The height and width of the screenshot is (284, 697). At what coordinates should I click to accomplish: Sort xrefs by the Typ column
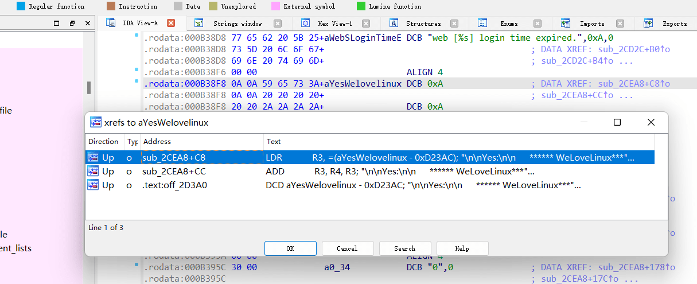[133, 142]
